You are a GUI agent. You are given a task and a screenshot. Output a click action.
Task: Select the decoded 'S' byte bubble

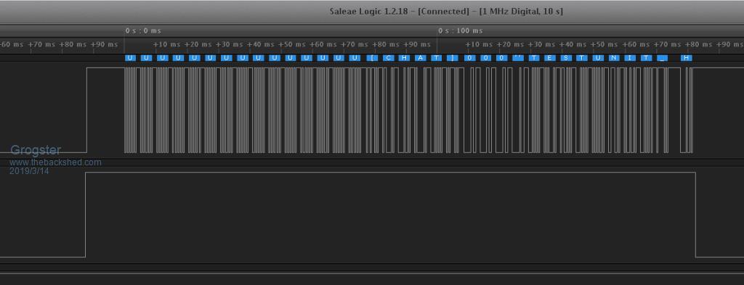click(x=565, y=58)
